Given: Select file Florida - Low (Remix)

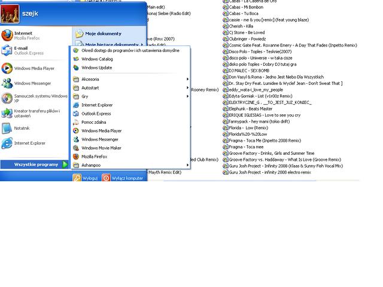Looking at the screenshot, I should (248, 128).
